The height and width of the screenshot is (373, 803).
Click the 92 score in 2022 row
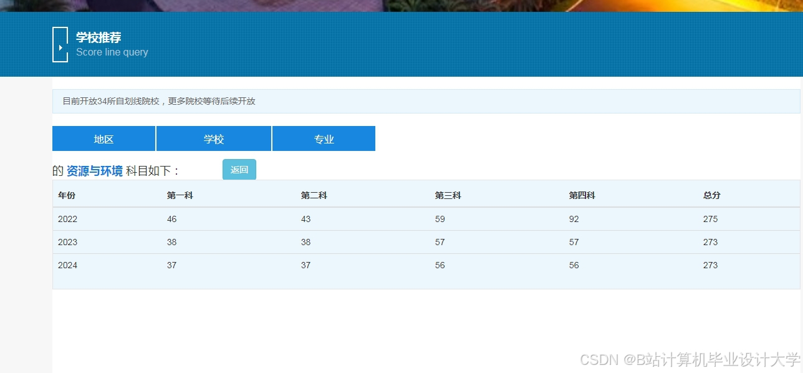pos(574,219)
